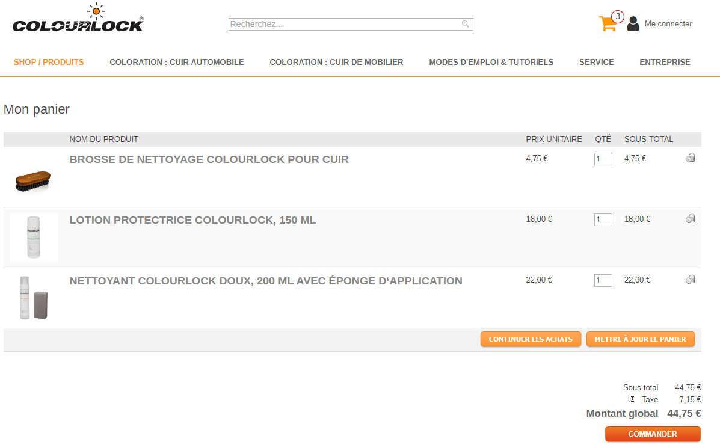Click Me connecter link
The width and height of the screenshot is (720, 448).
click(668, 24)
